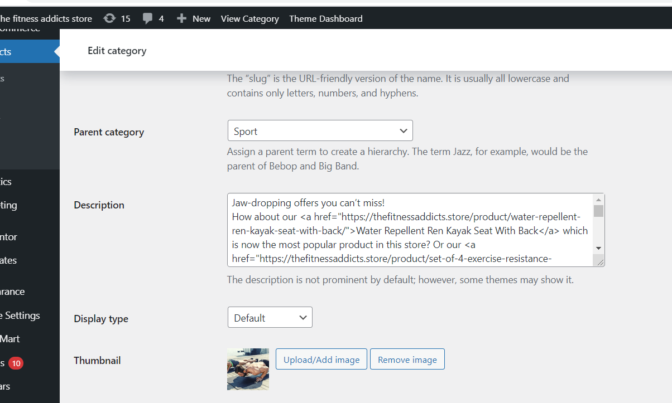Open the View Category link
The width and height of the screenshot is (672, 403).
[249, 18]
